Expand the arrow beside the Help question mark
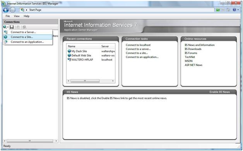 point(238,10)
